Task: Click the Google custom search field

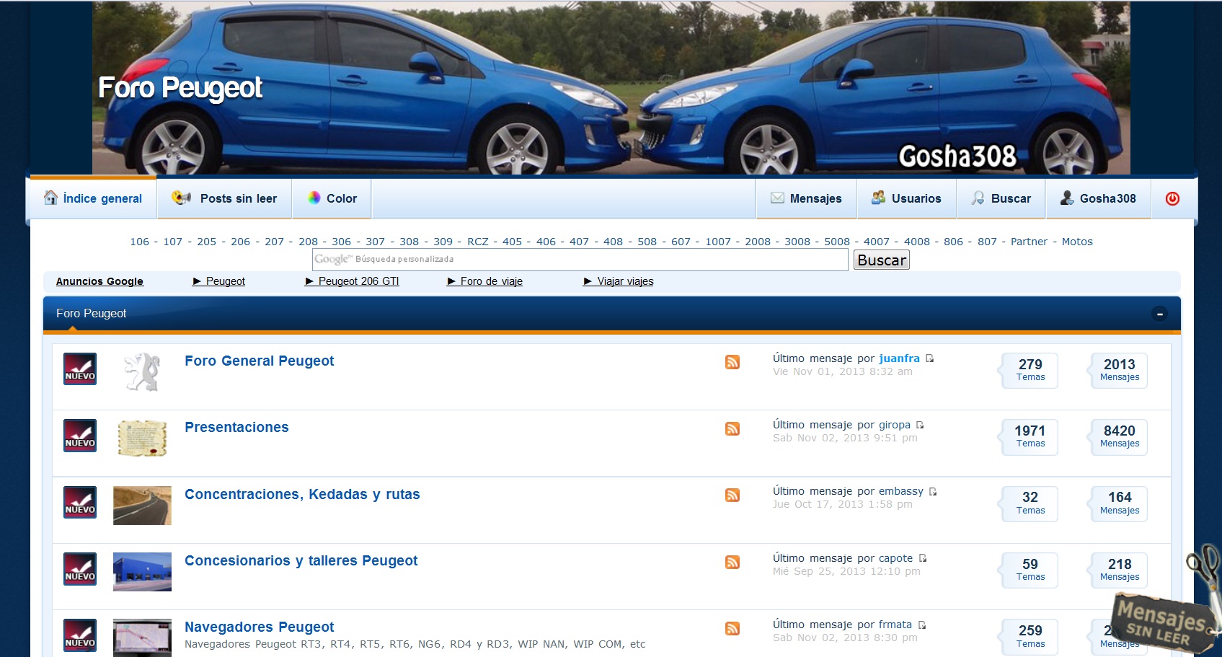Action: [580, 260]
